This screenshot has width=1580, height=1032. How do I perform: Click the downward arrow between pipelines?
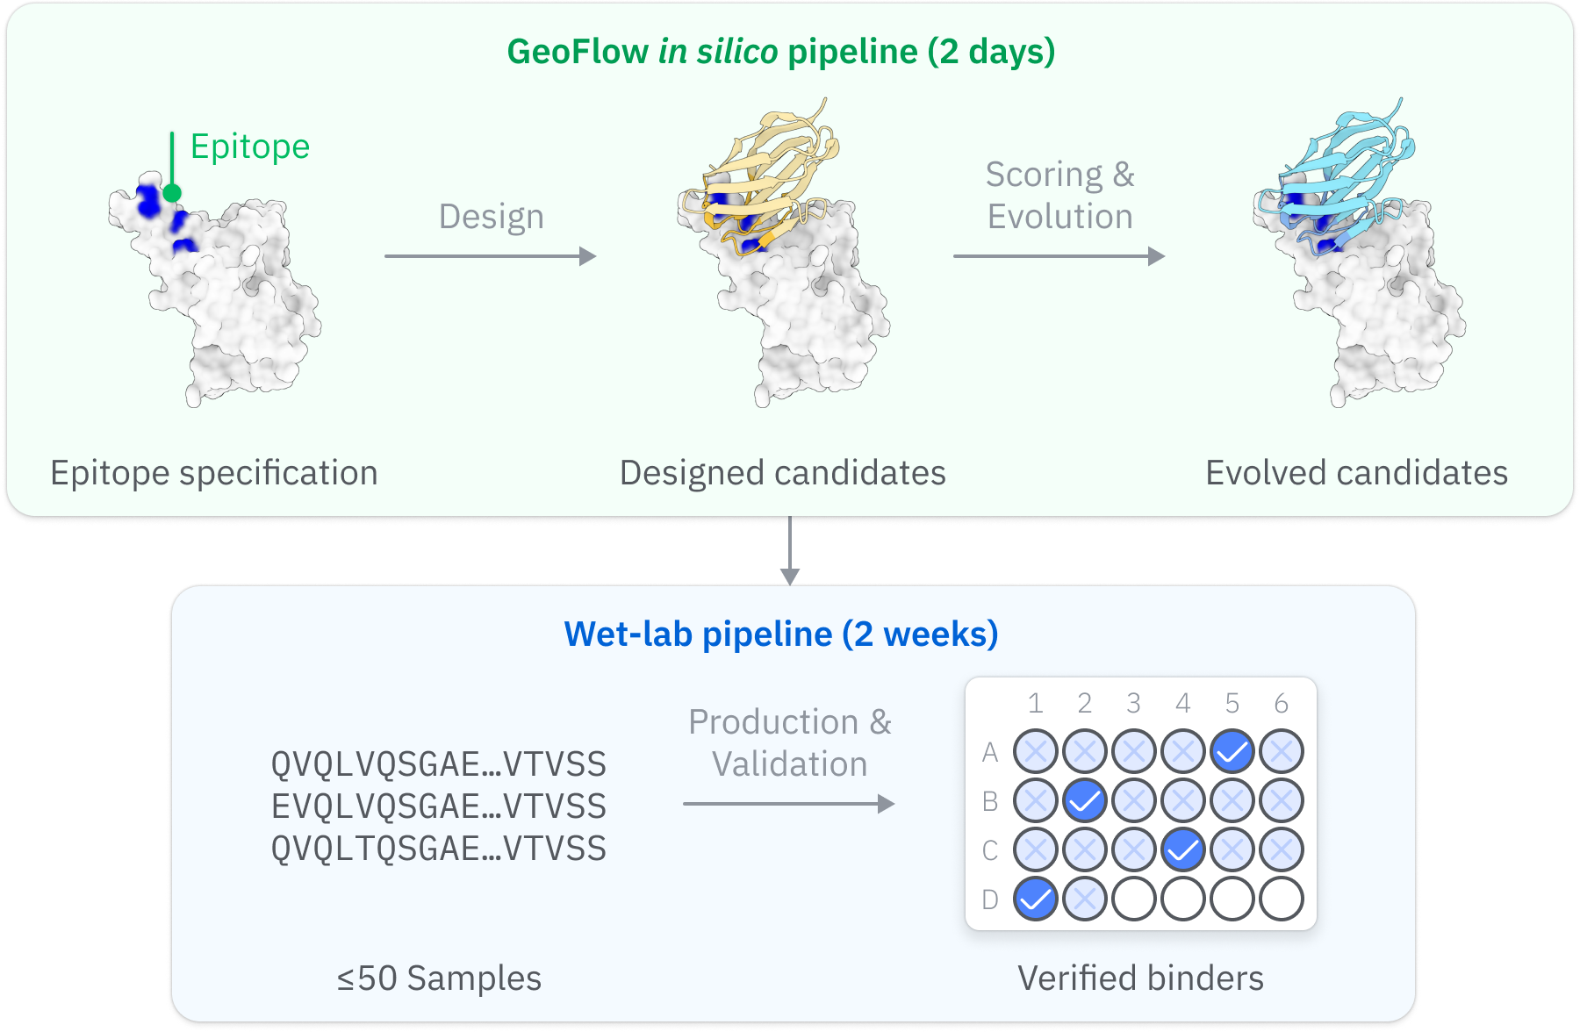click(790, 551)
